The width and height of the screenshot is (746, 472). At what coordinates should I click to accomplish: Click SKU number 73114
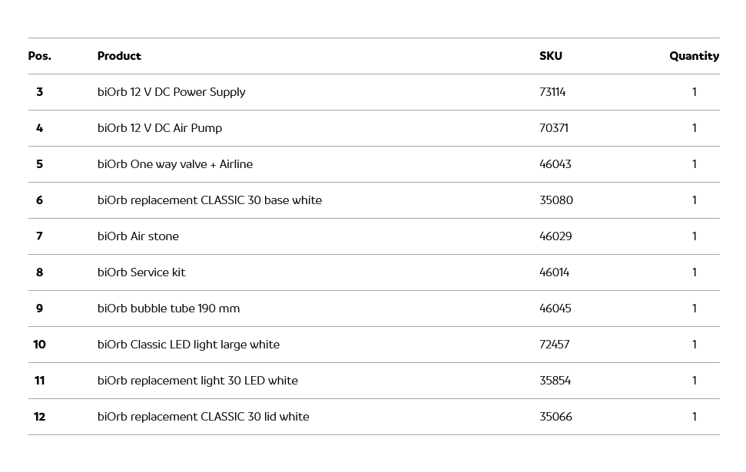pos(552,92)
